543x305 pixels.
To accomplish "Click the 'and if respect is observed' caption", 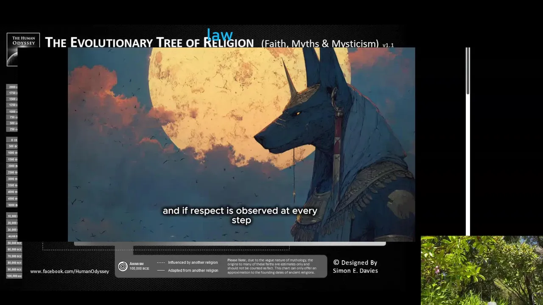I will 240,215.
